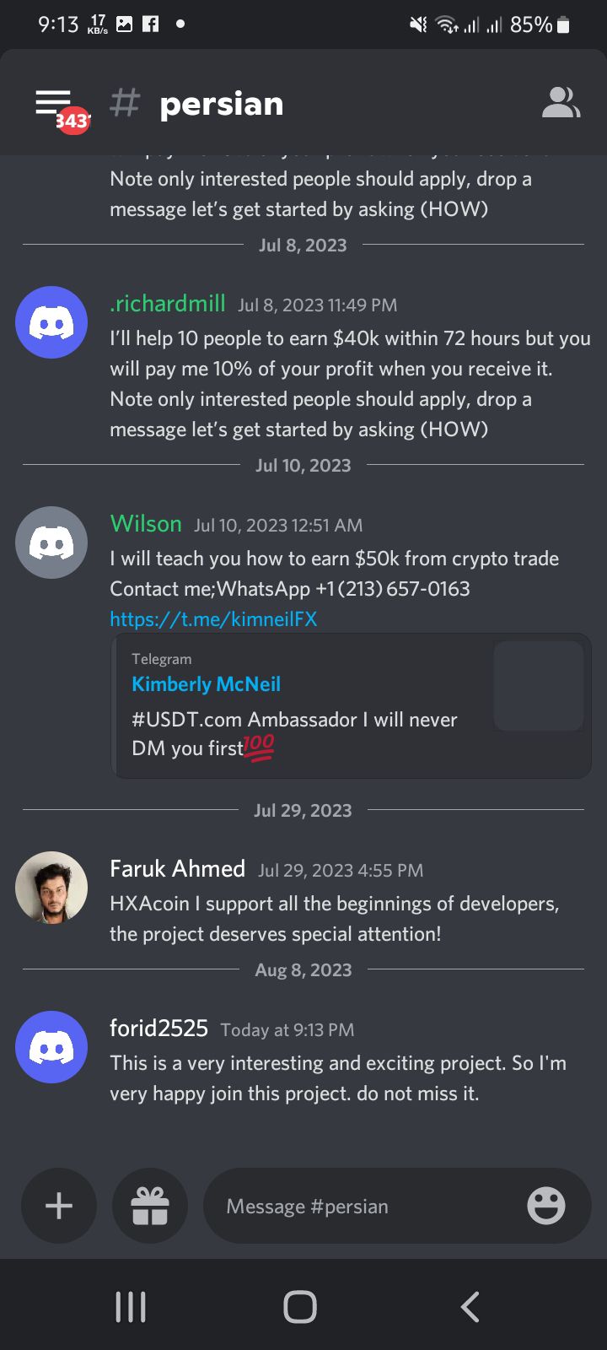Screen dimensions: 607x1350
Task: Tap forid2525's Discord avatar
Action: (51, 1047)
